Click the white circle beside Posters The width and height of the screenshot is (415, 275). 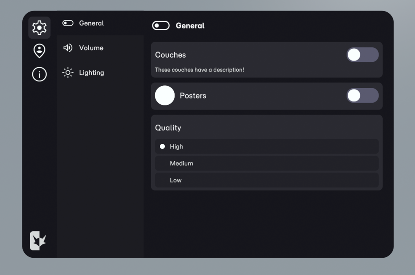165,95
